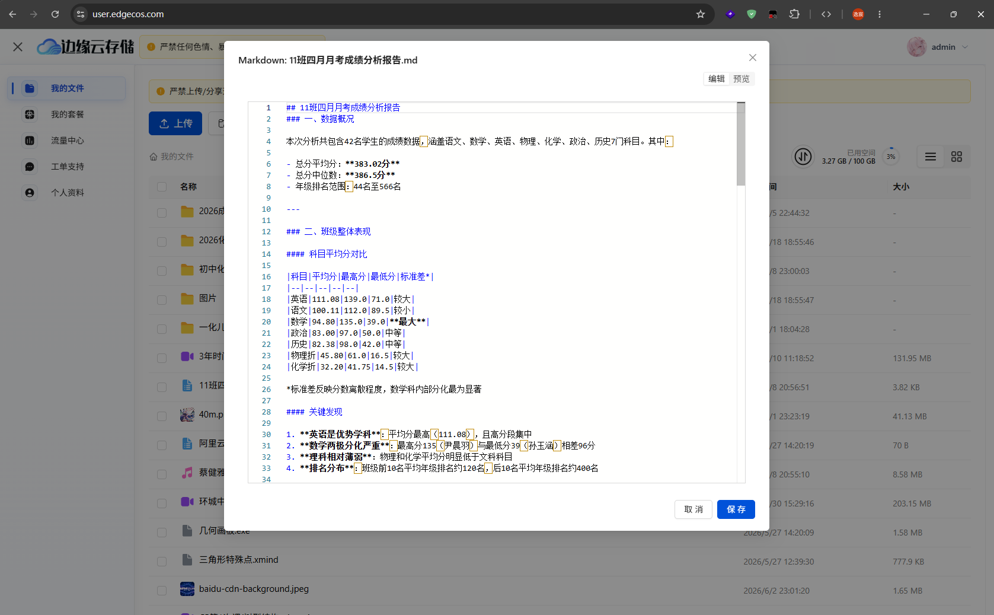Screen dimensions: 994x615
Task: Switch to the 编辑 tab
Action: tap(716, 79)
